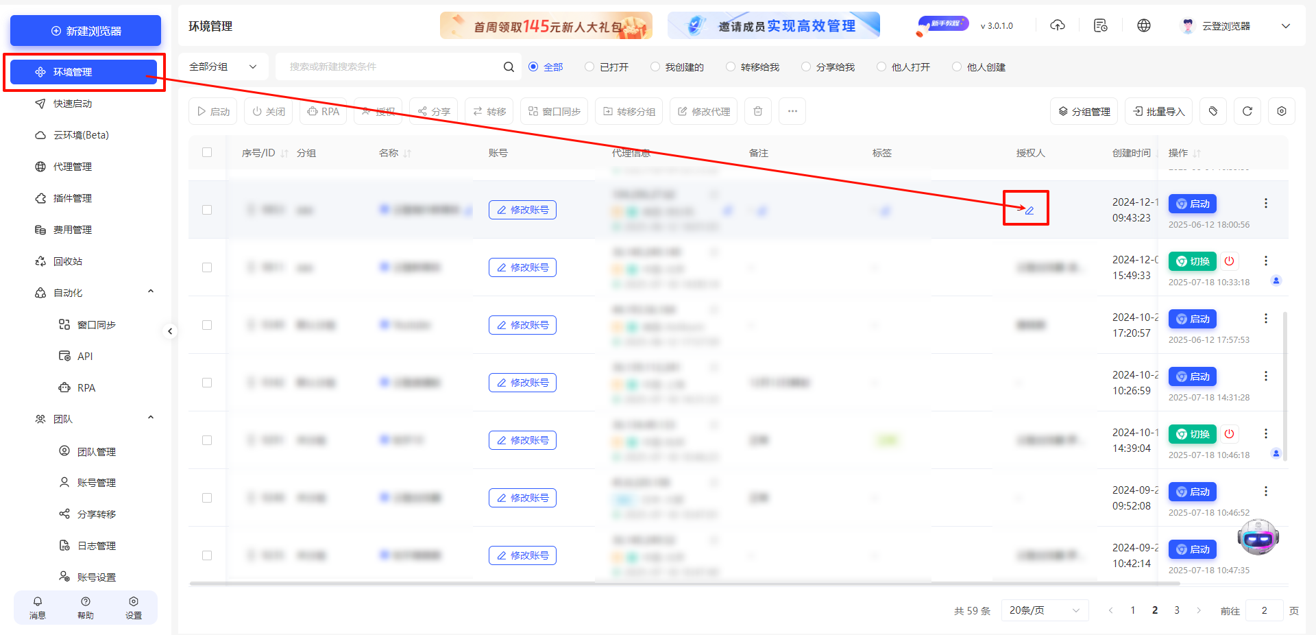Click the search magnifier icon
Screen dimensions: 1316x635
click(509, 67)
